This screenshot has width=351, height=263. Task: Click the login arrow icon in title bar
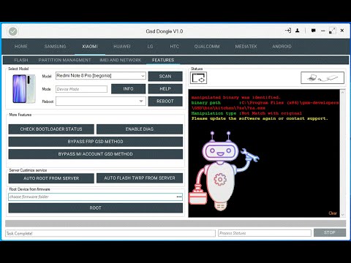click(288, 31)
